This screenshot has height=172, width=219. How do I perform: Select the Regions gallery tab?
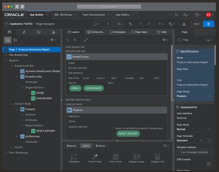[x=71, y=146]
